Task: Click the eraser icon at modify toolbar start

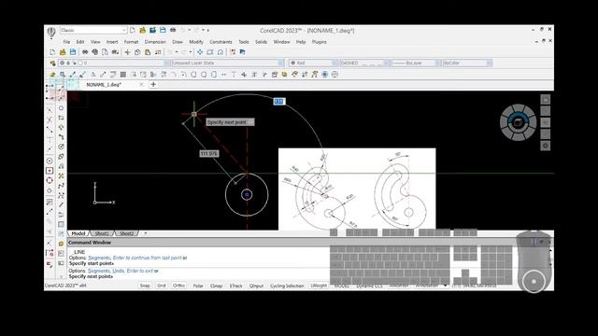Action: 52,75
